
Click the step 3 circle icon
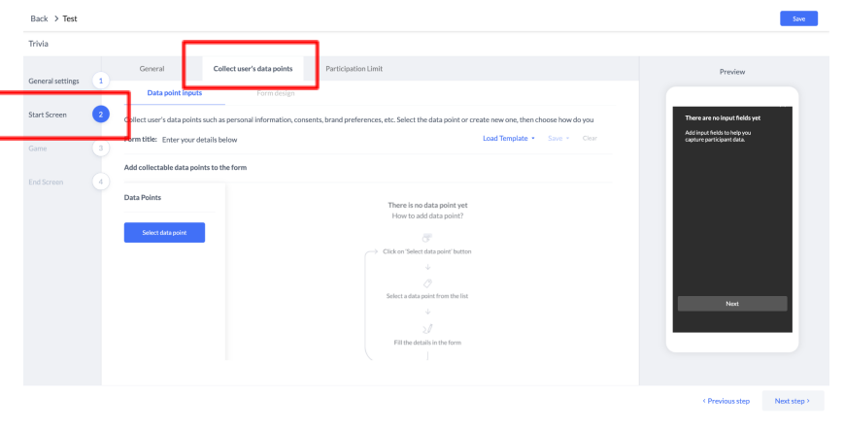99,148
